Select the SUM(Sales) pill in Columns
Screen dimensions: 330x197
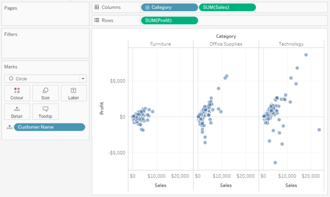[x=227, y=8]
